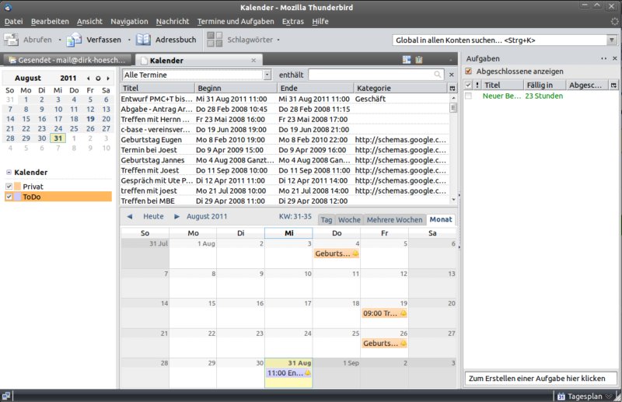Open the Verfassen compose icon

74,40
